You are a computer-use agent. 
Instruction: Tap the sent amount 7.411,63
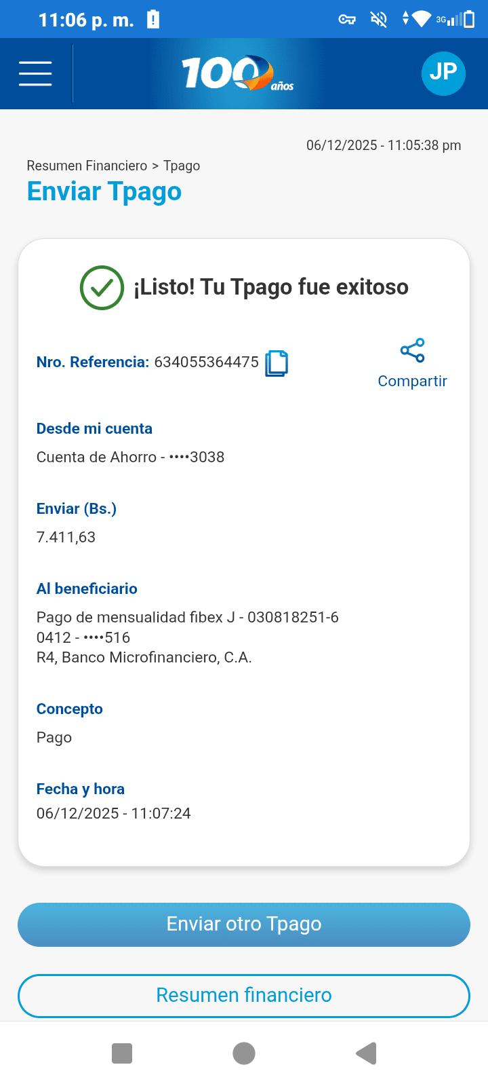66,538
